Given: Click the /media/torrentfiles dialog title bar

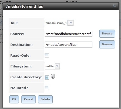Looking at the screenshot, I should click(x=61, y=6).
